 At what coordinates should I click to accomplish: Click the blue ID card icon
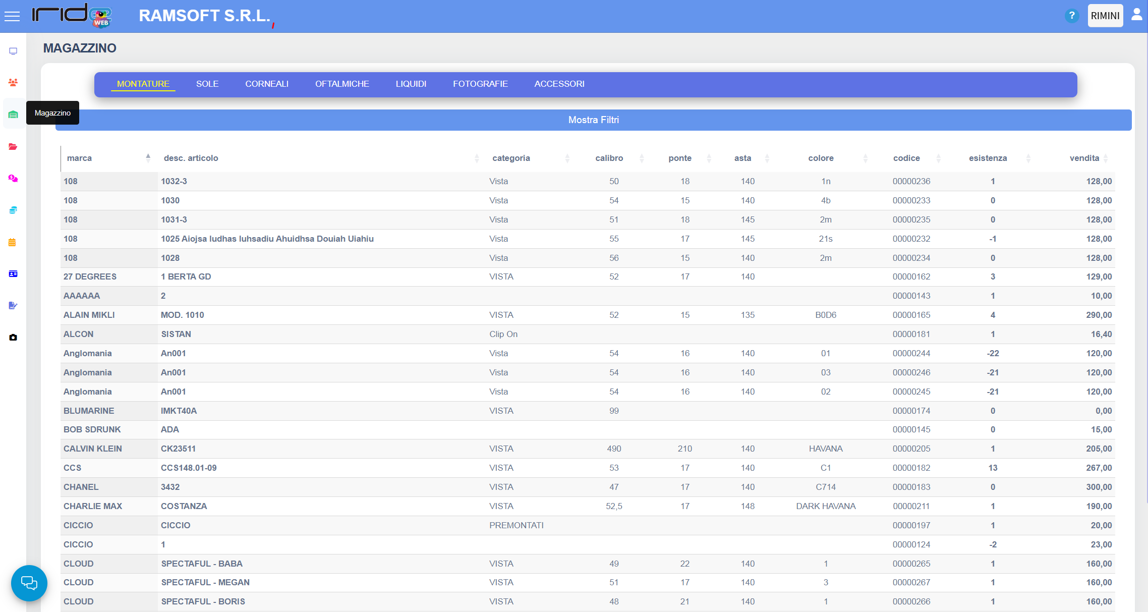tap(13, 274)
